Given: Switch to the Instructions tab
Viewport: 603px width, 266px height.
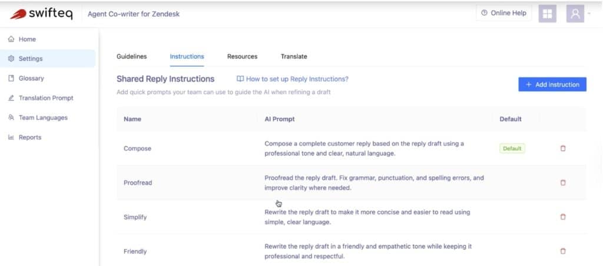Looking at the screenshot, I should click(x=187, y=56).
